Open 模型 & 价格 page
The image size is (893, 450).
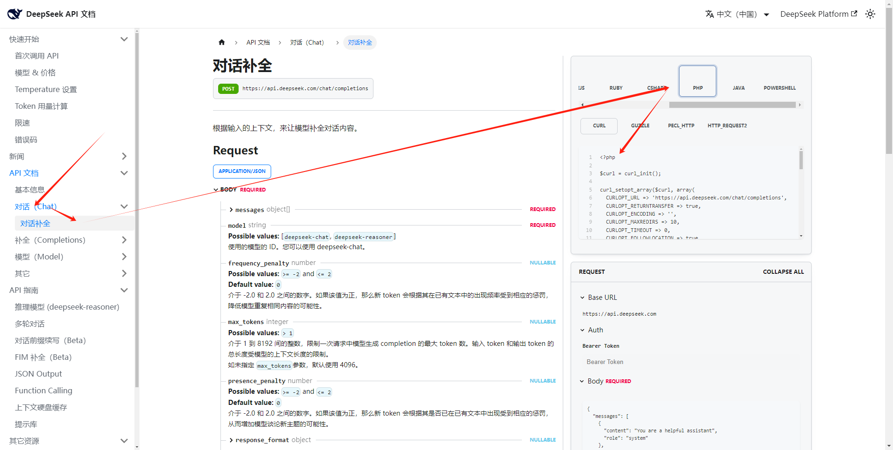point(35,73)
